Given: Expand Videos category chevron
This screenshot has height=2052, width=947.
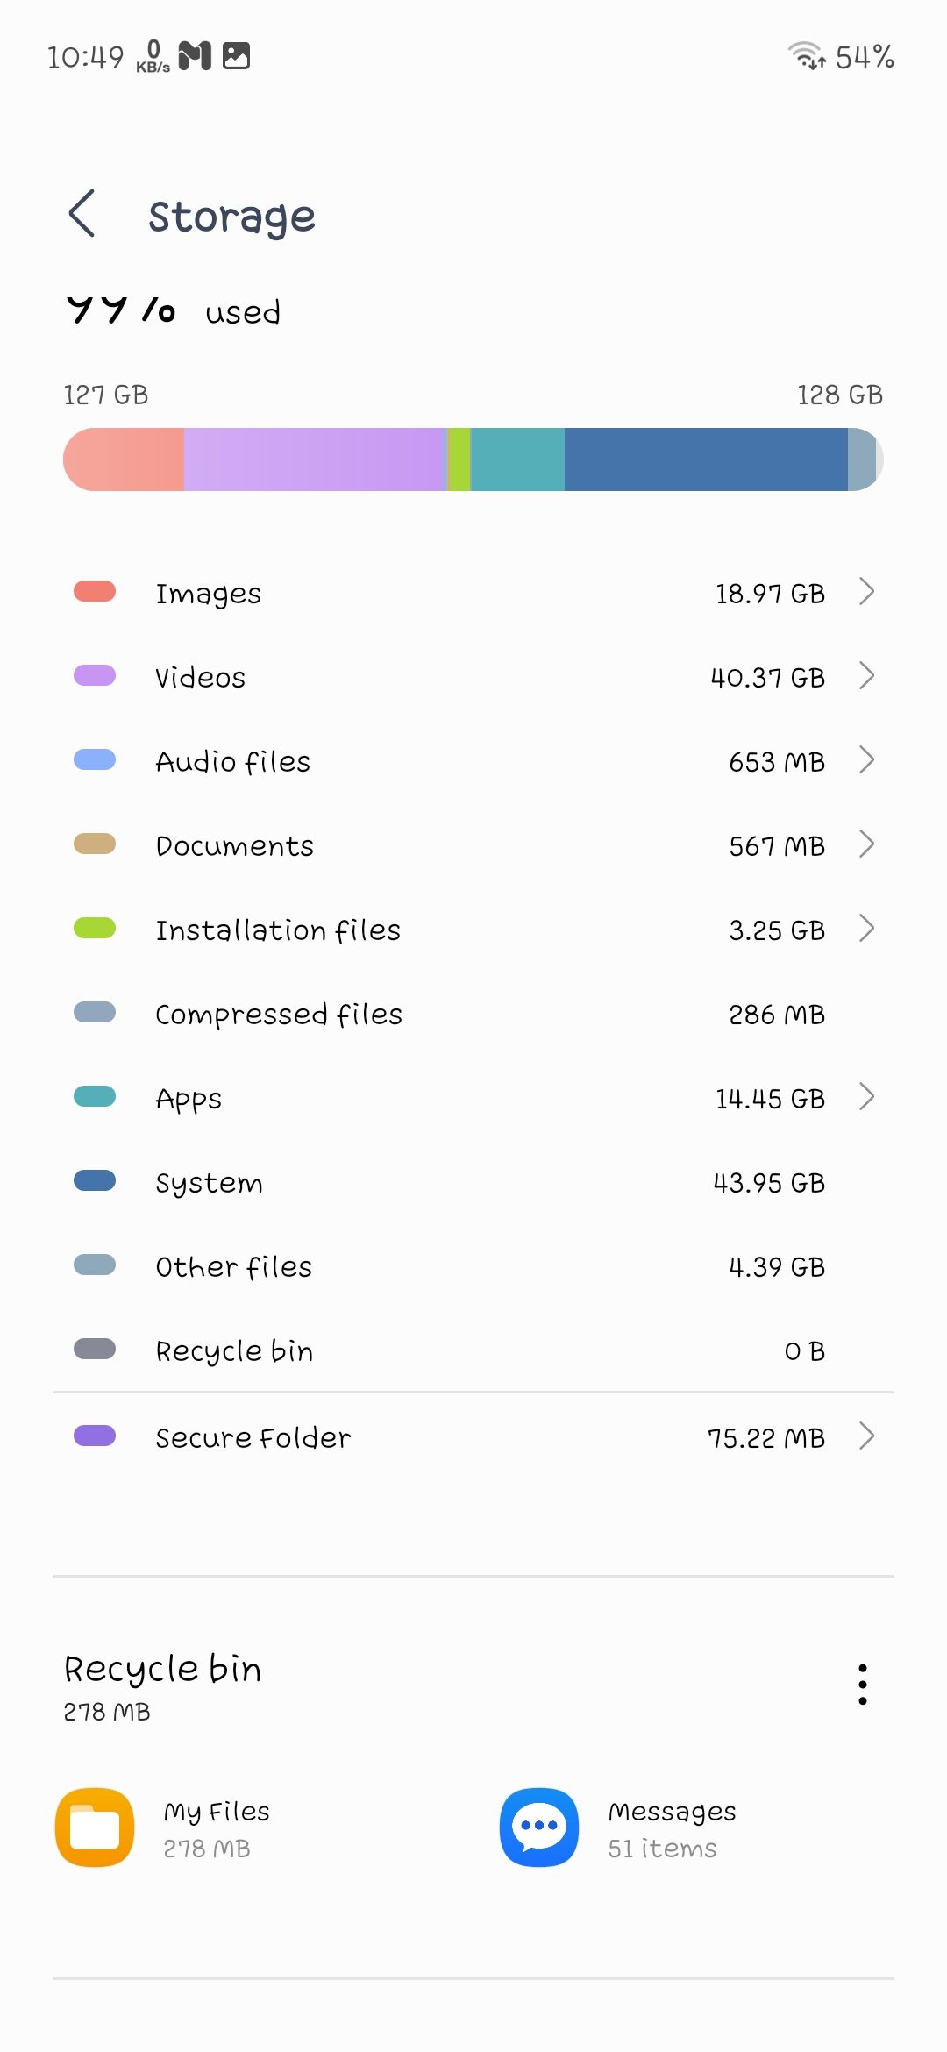Looking at the screenshot, I should (x=866, y=676).
